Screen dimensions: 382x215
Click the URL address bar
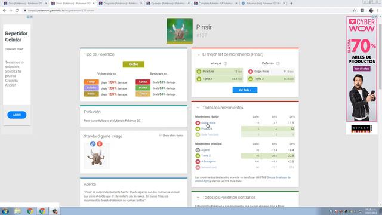coord(187,11)
